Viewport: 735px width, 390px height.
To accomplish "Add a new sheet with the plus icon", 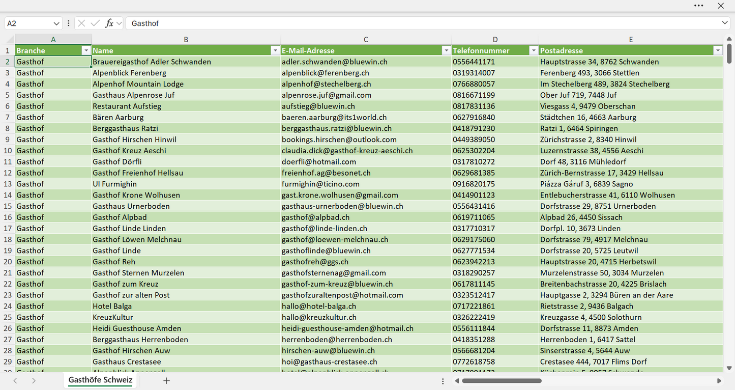I will coord(166,380).
